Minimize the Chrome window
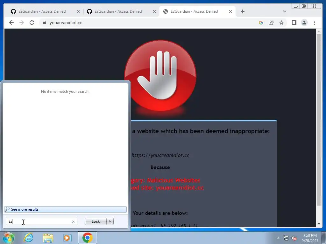The height and width of the screenshot is (244, 326). (x=296, y=6)
